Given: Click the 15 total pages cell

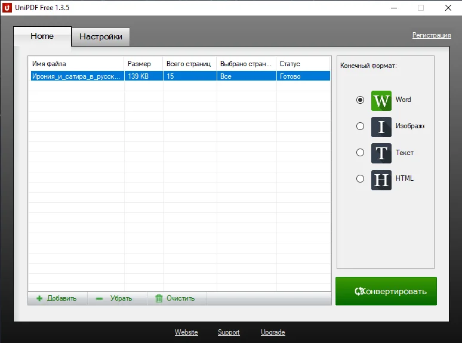Looking at the screenshot, I should click(190, 76).
